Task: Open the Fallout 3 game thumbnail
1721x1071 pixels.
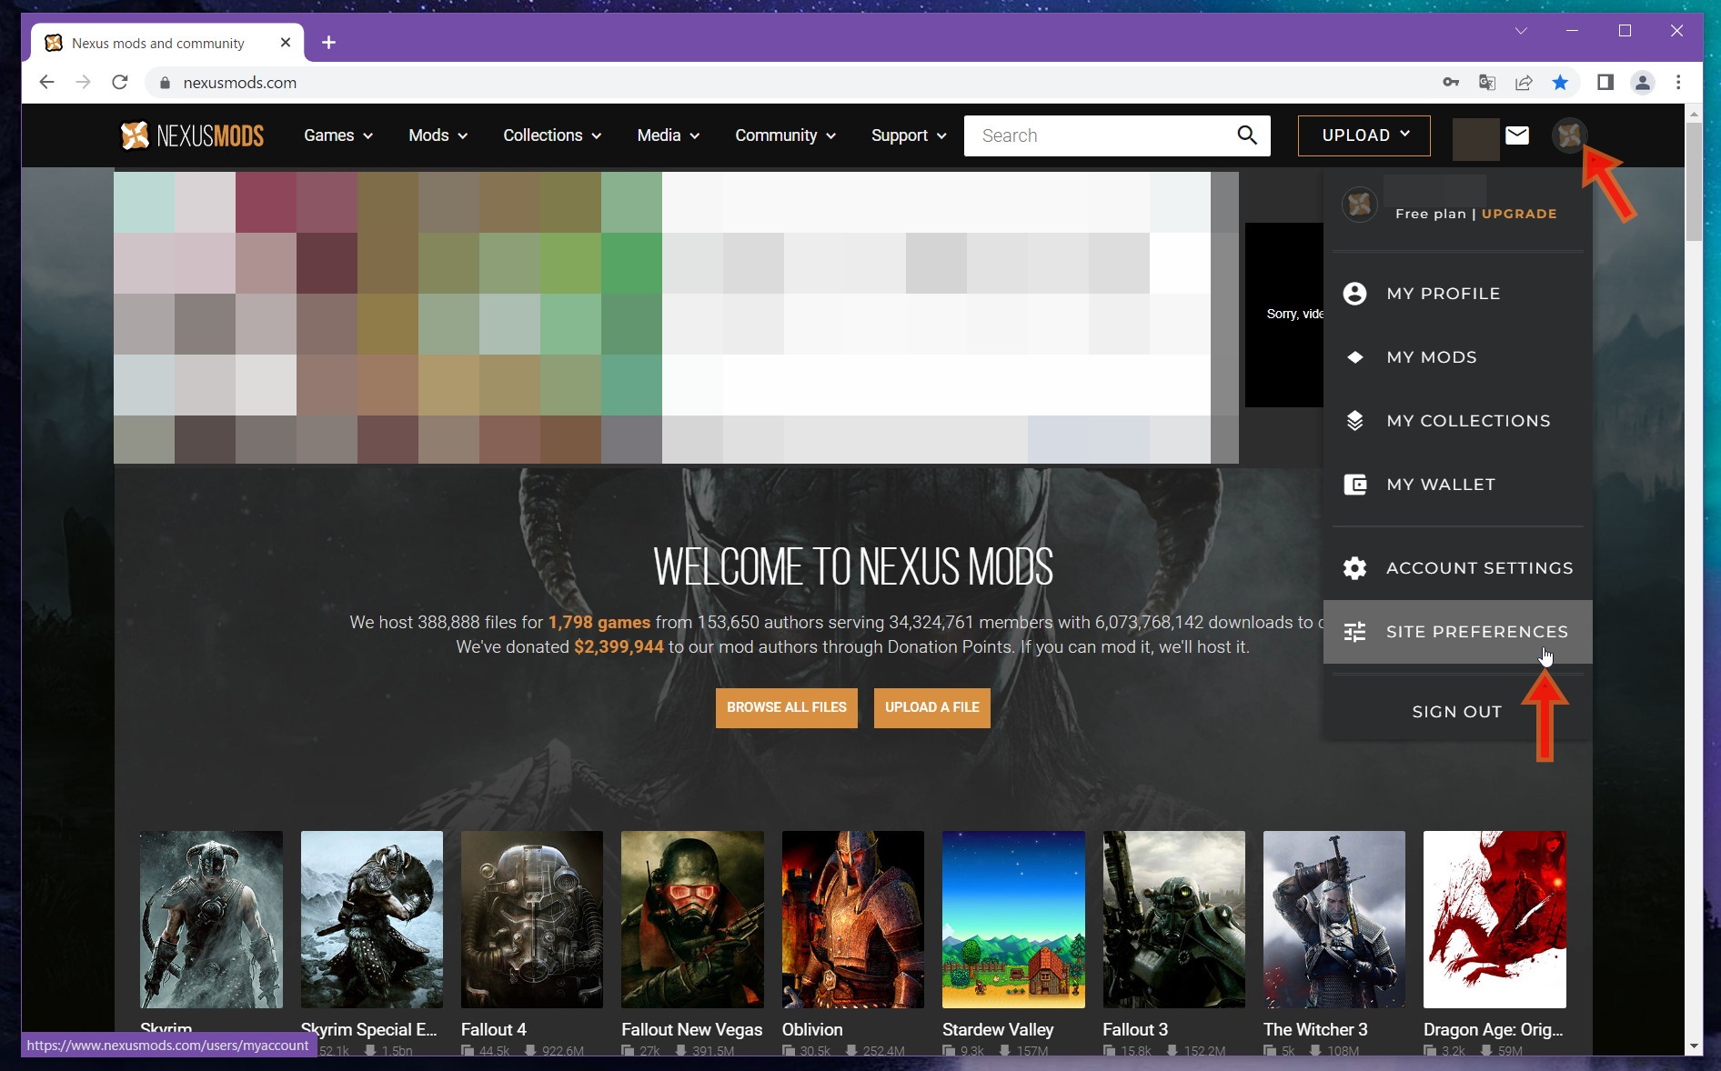Action: pos(1174,919)
